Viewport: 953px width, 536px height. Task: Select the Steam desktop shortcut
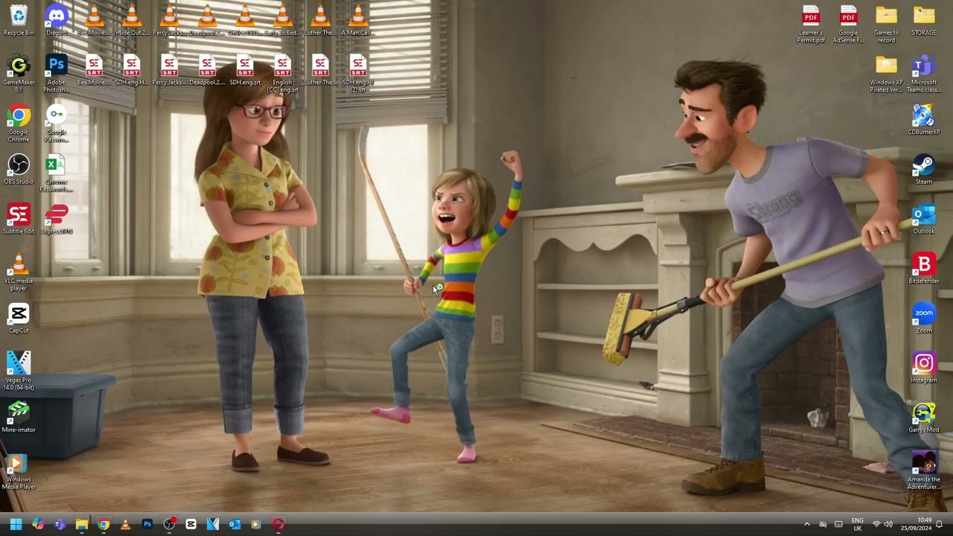[x=924, y=169]
